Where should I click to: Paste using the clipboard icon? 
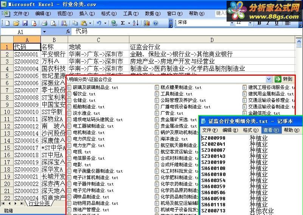tap(84, 23)
